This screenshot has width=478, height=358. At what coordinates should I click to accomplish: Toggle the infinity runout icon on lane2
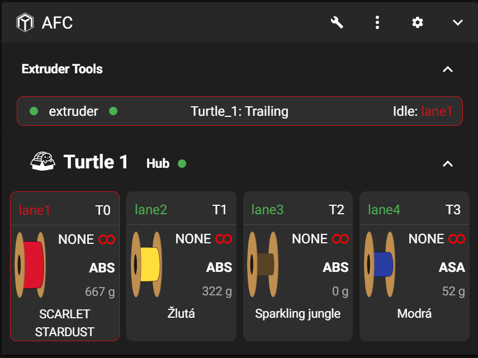pyautogui.click(x=224, y=239)
